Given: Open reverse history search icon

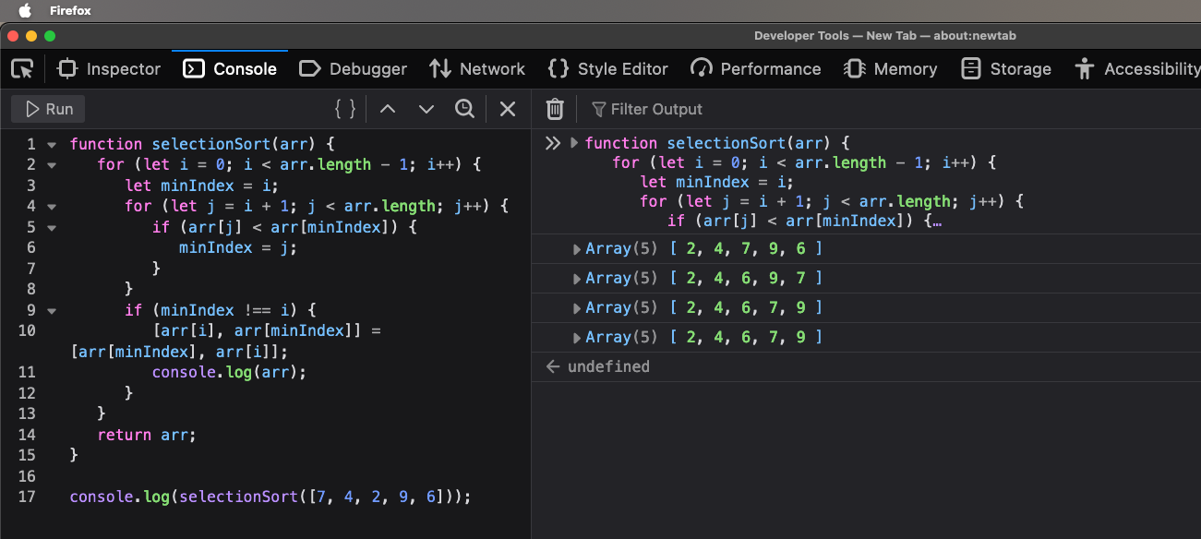Looking at the screenshot, I should [x=464, y=109].
